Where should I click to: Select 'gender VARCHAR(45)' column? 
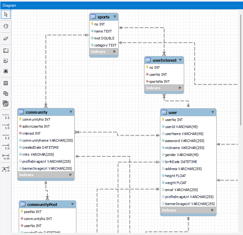(188, 155)
